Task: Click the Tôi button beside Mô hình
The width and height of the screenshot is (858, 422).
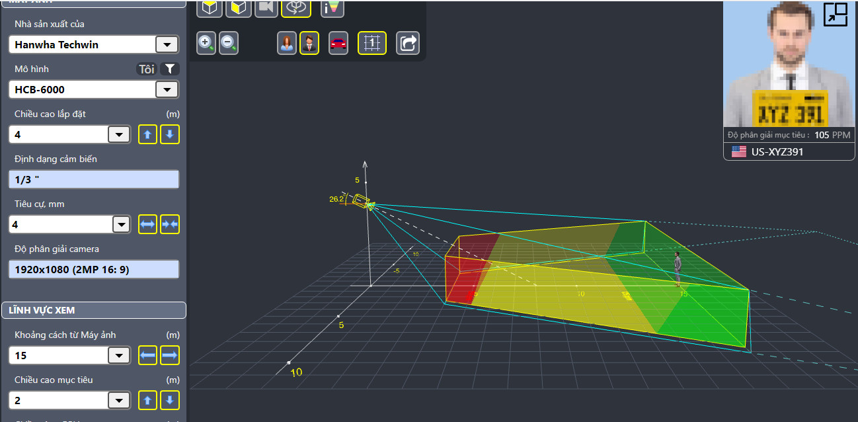Action: tap(147, 69)
